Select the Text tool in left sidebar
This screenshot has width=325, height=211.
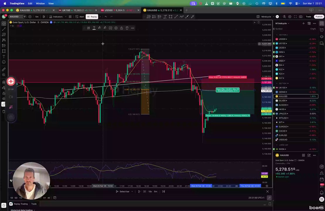(x=4, y=56)
